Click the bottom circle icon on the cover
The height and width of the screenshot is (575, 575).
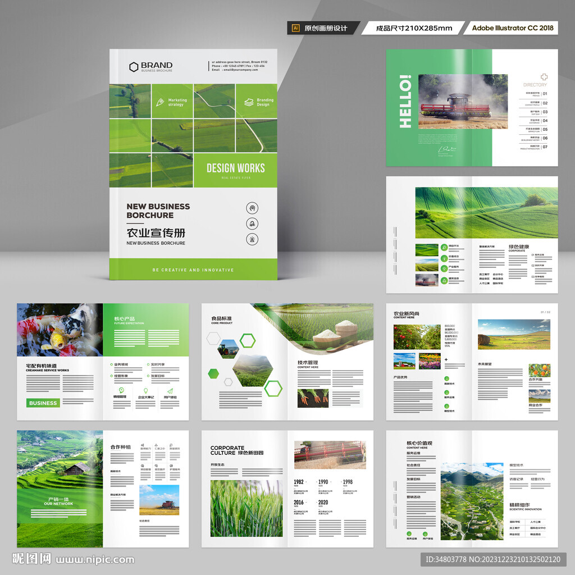252,239
